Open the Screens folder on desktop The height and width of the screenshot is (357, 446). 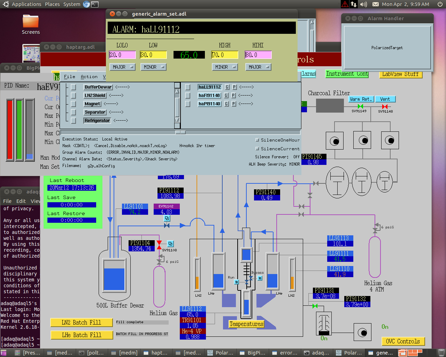[x=31, y=24]
